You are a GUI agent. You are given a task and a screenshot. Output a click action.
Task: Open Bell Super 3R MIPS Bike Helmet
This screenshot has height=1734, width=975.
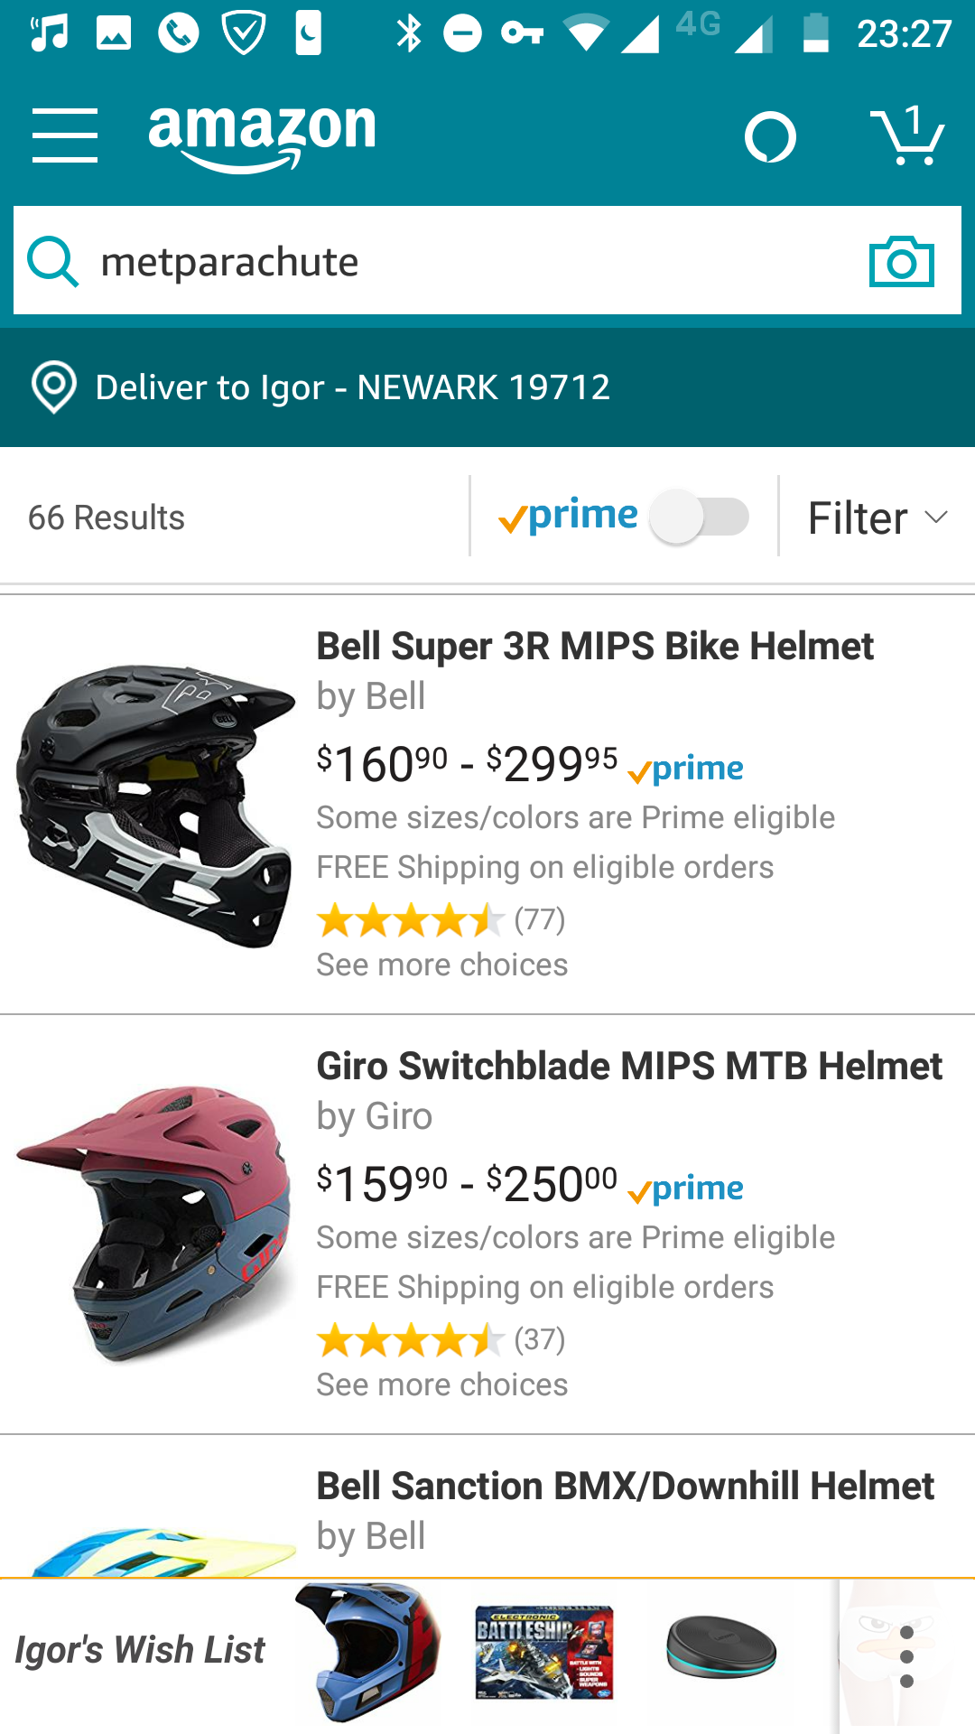(x=594, y=647)
